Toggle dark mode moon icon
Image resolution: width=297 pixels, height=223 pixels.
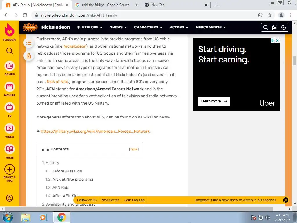pos(284,27)
